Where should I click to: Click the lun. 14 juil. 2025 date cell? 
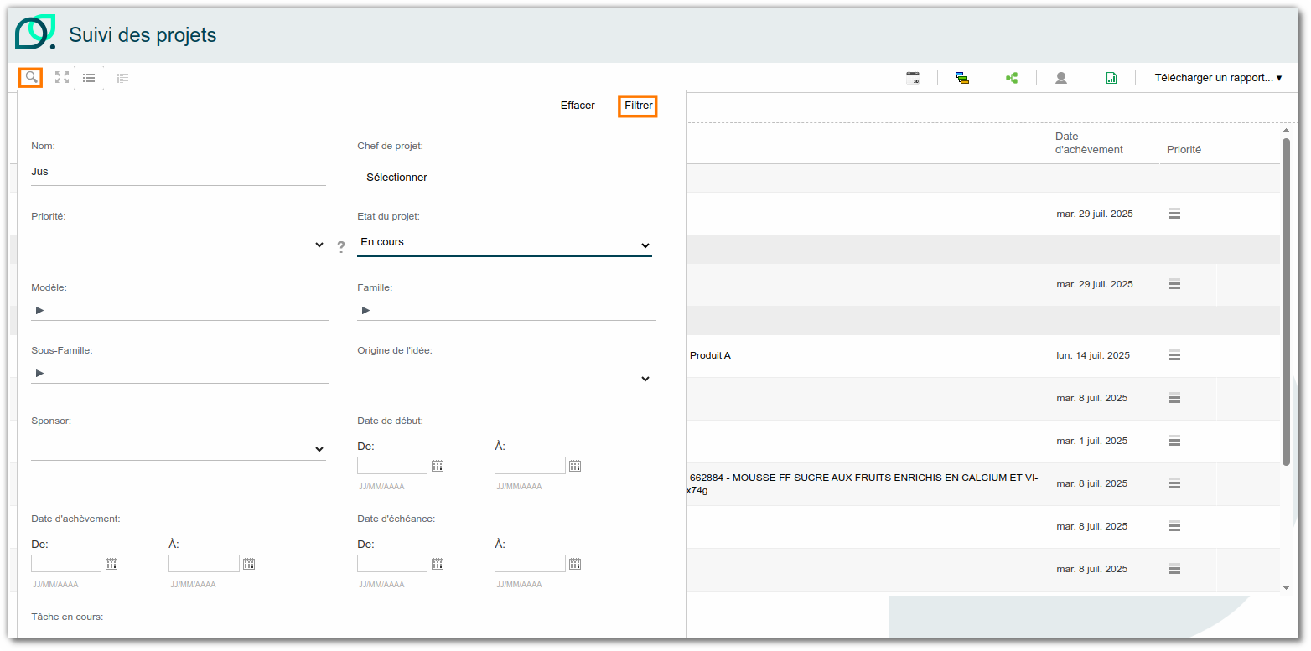coord(1093,355)
